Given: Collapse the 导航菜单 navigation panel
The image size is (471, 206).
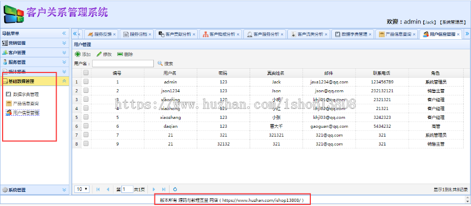Looking at the screenshot, I should point(64,33).
